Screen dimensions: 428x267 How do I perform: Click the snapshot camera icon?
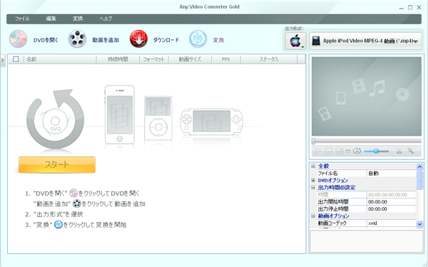340,151
